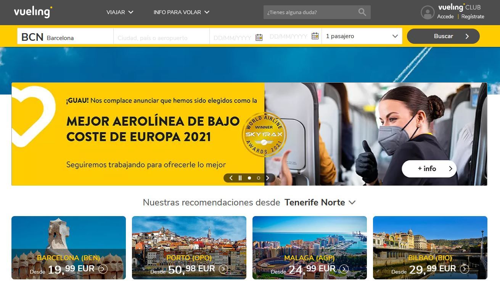Expand the '1 pasajero' passenger dropdown
This screenshot has height=303, width=500.
(x=362, y=36)
